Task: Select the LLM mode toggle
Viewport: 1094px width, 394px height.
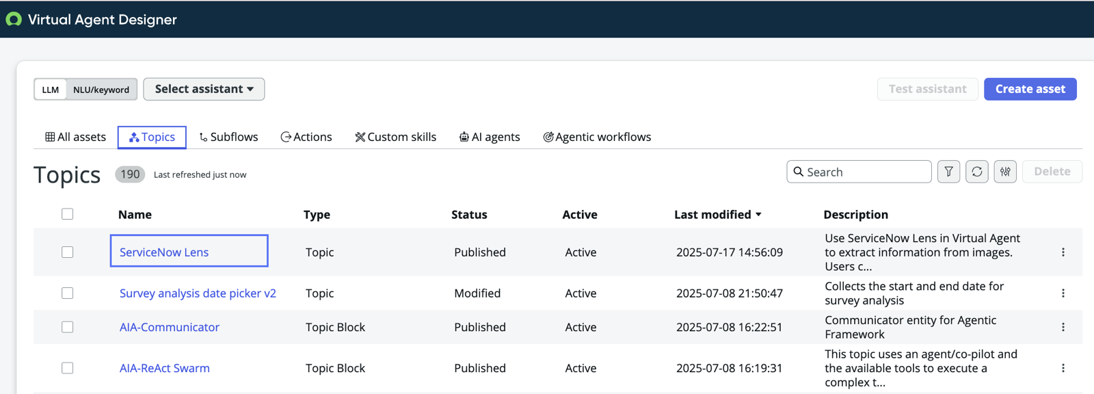Action: (51, 90)
